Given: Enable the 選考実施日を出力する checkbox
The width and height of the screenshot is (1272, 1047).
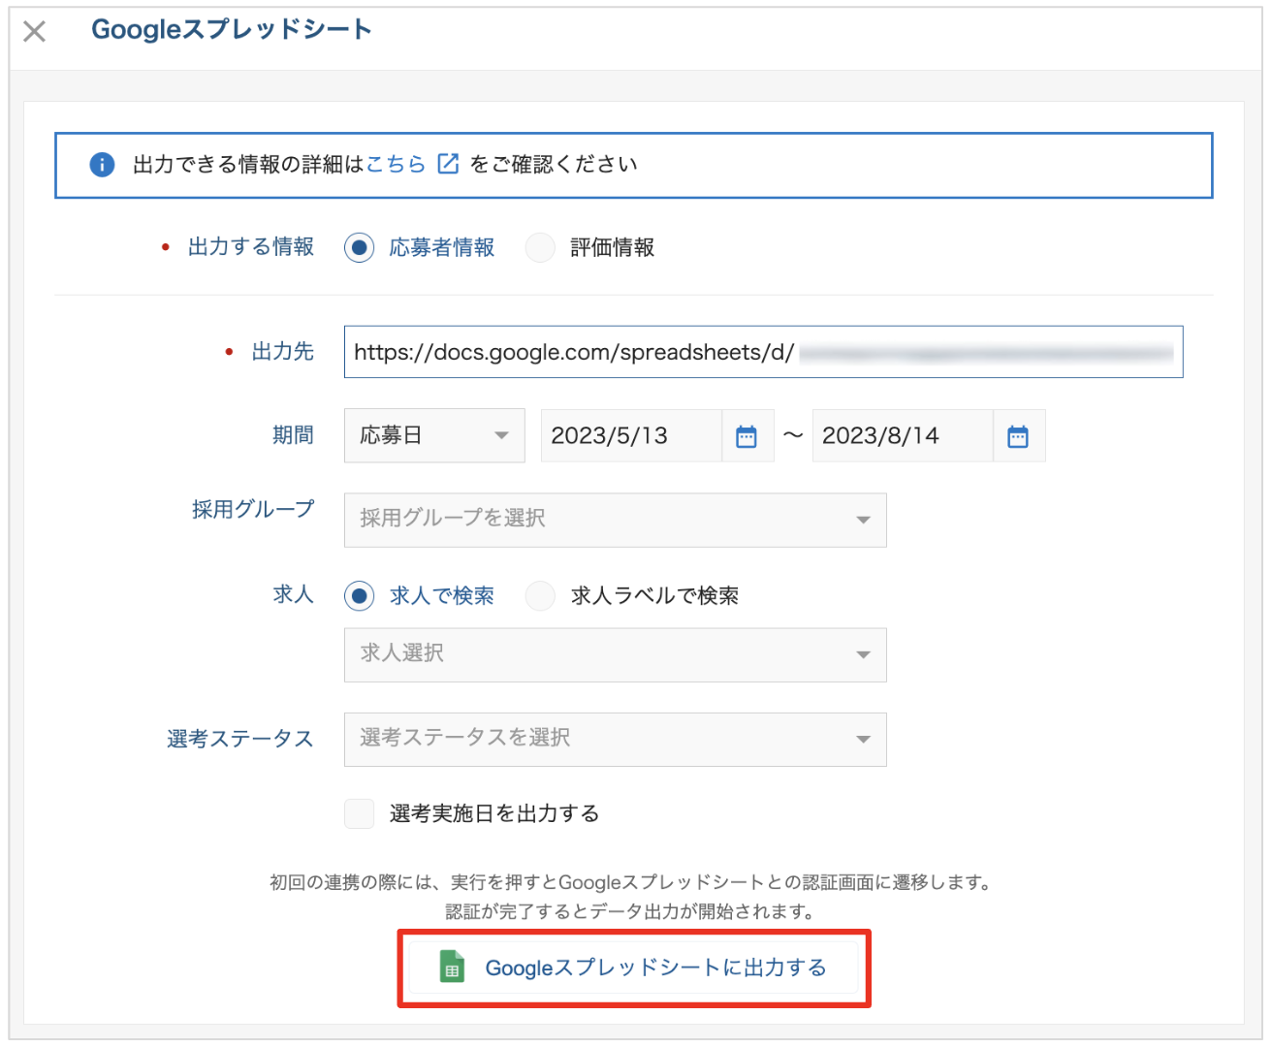Looking at the screenshot, I should coord(360,813).
